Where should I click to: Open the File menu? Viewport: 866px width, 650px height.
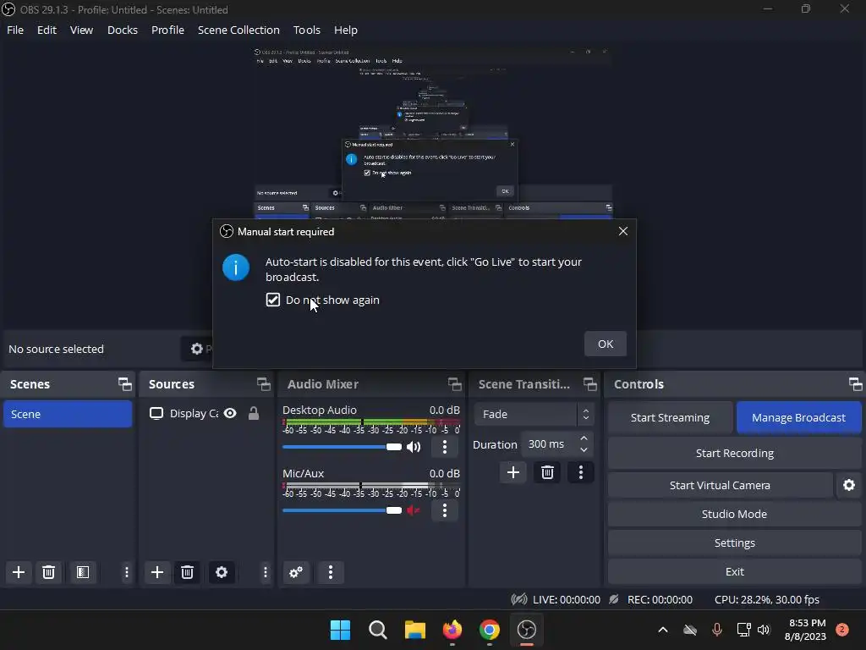coord(15,30)
